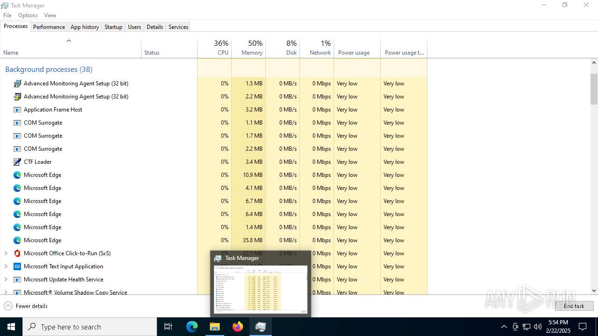
Task: Expand Microsoft Update Health Service group
Action: point(6,280)
